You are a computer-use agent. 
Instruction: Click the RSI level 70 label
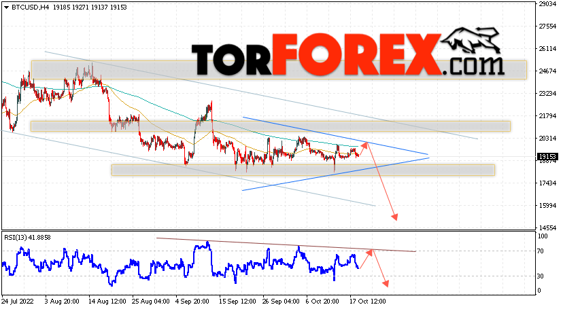point(541,251)
